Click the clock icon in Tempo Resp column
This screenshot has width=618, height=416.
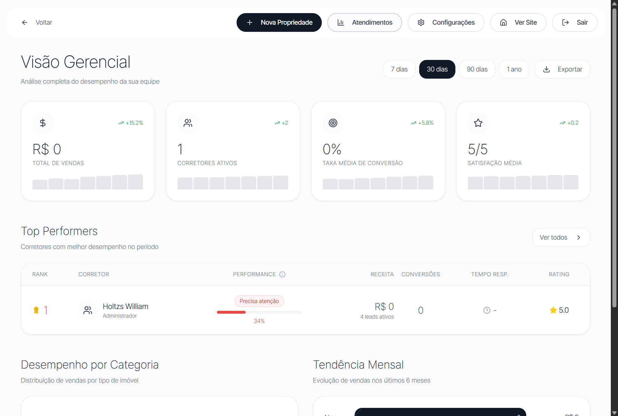[486, 310]
